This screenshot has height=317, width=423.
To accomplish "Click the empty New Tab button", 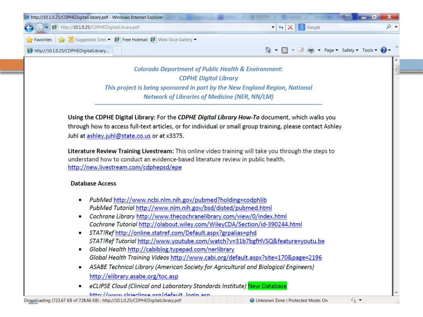I will click(117, 51).
